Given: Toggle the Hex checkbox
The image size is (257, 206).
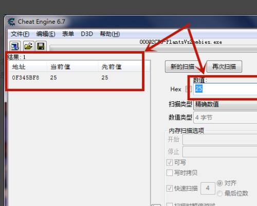Looking at the screenshot, I should [189, 89].
